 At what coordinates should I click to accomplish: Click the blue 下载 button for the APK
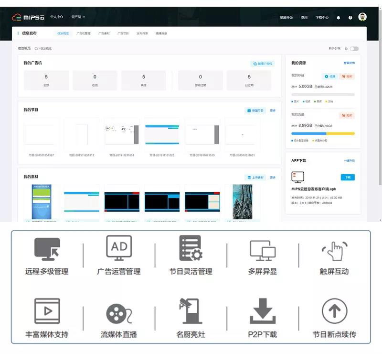pyautogui.click(x=347, y=177)
